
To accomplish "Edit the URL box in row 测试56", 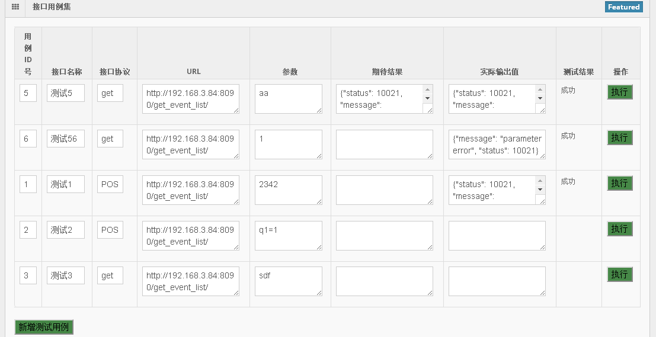I will pyautogui.click(x=191, y=145).
